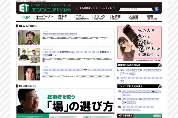The width and height of the screenshot is (178, 118).
Task: Click the ET エンジニアtype site logo
Action: click(45, 8)
